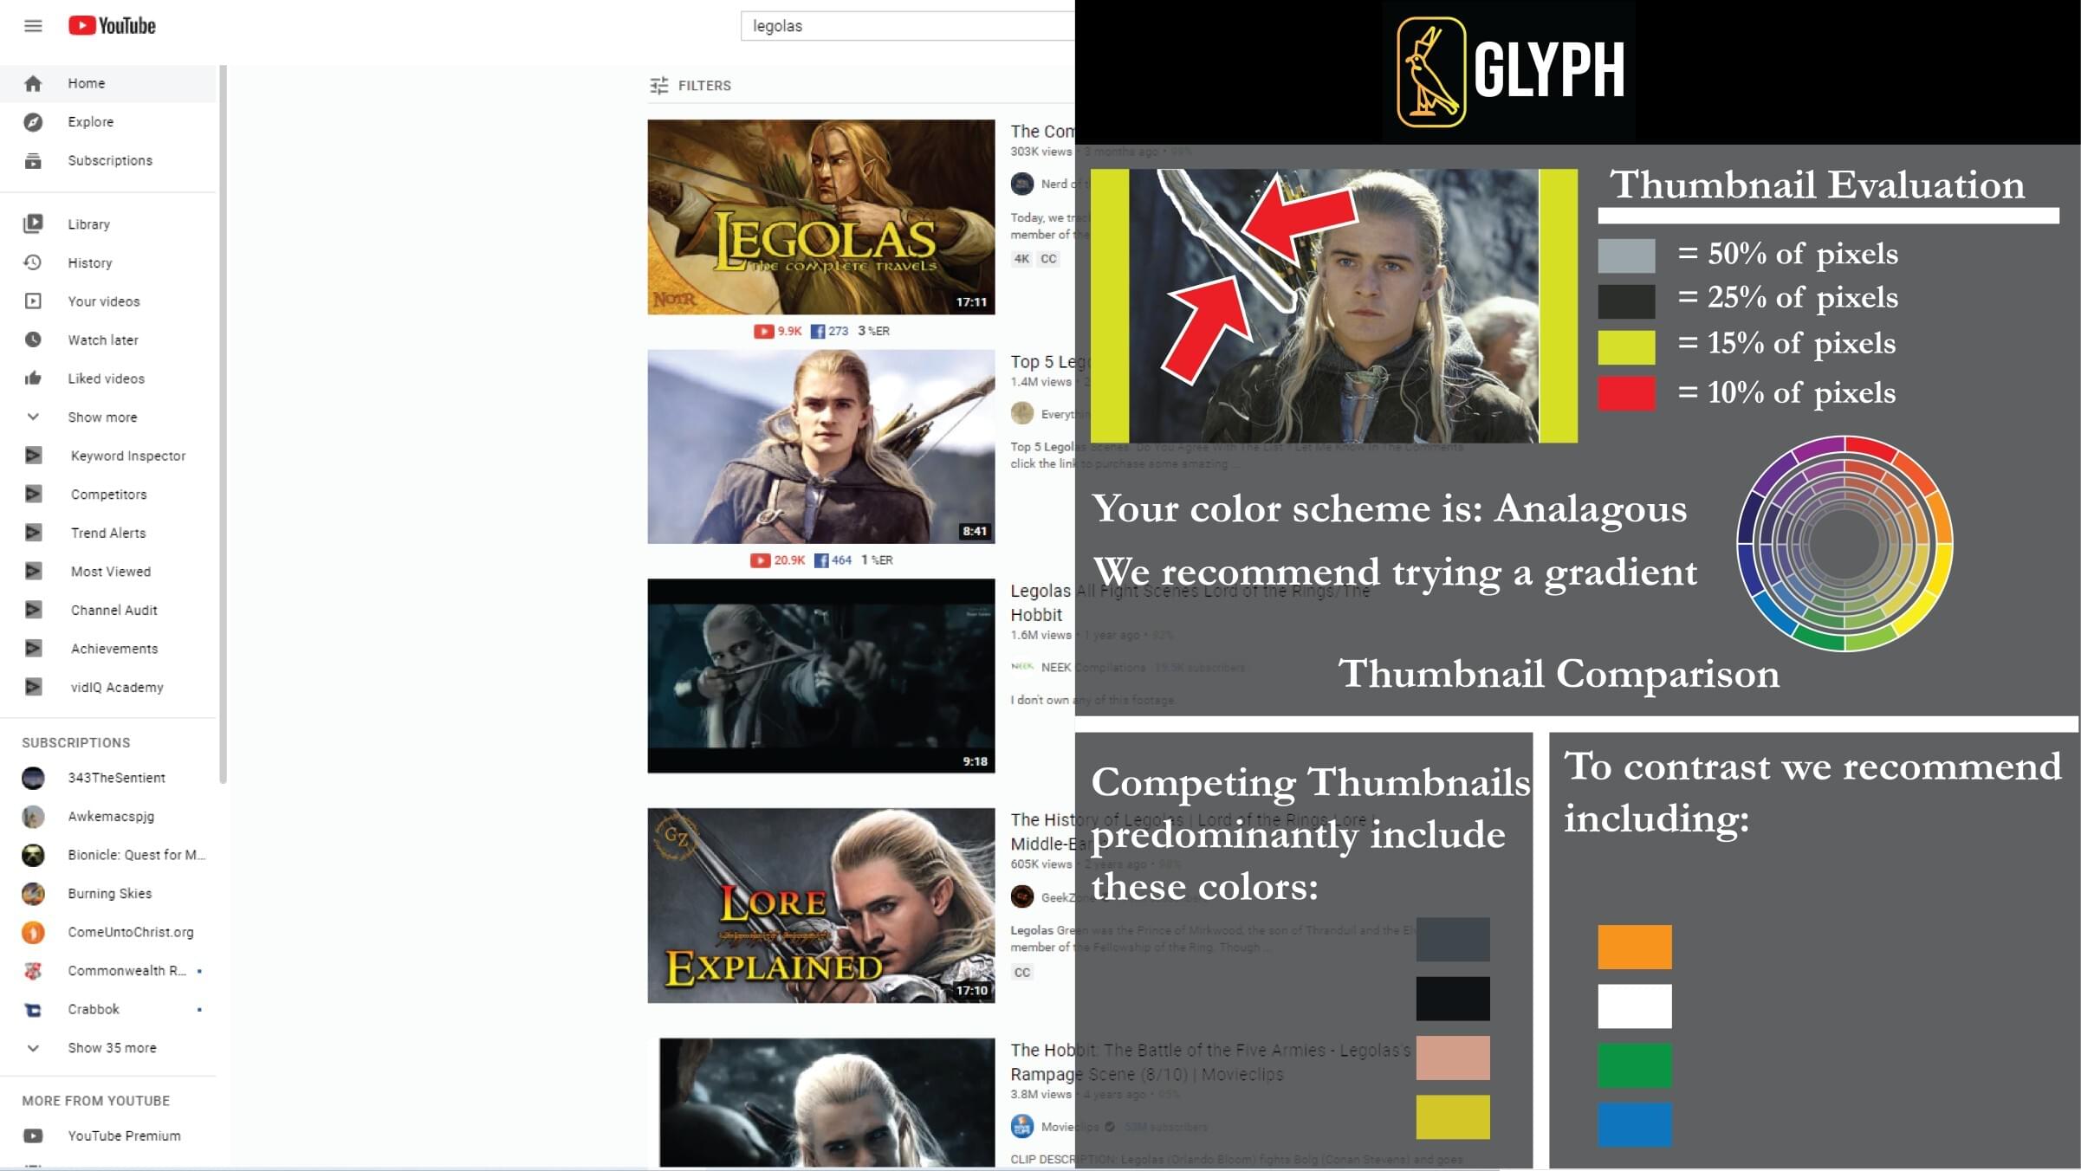Viewport: 2081px width, 1171px height.
Task: Toggle Show more subscriptions expander
Action: click(x=110, y=1048)
